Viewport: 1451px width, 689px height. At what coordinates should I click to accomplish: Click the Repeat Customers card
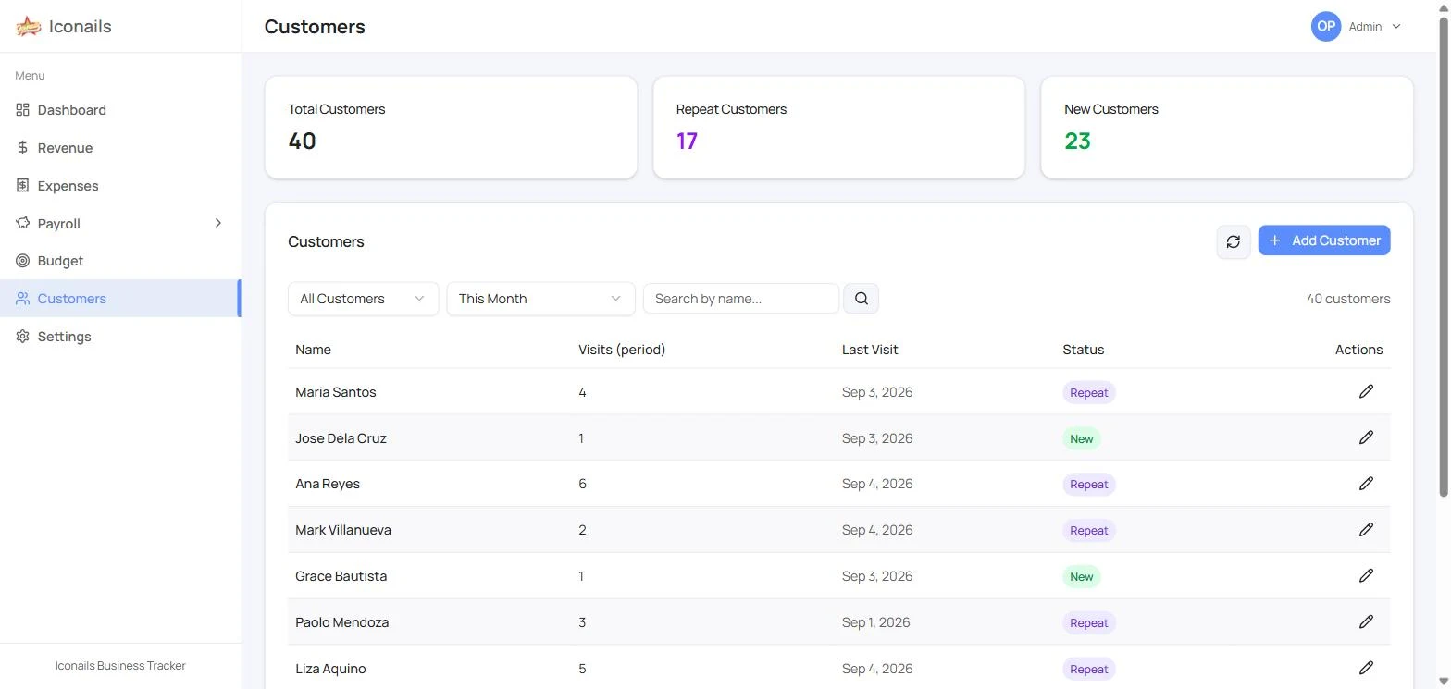[x=839, y=128]
